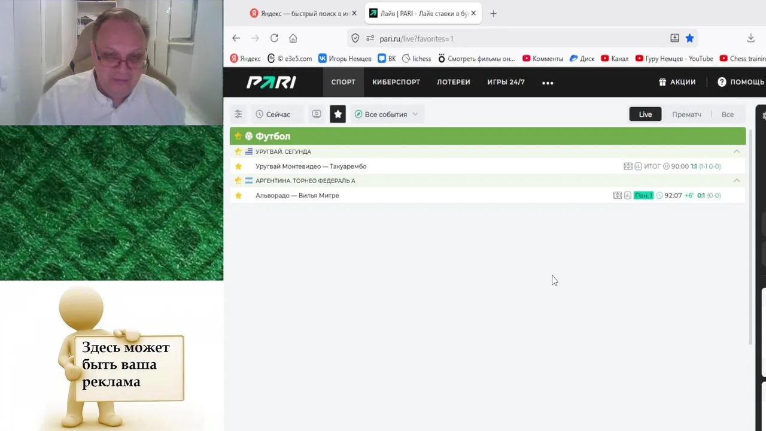This screenshot has height=431, width=766.
Task: Open the pitch view icon for the Уругвай Монтевидео match
Action: click(628, 166)
